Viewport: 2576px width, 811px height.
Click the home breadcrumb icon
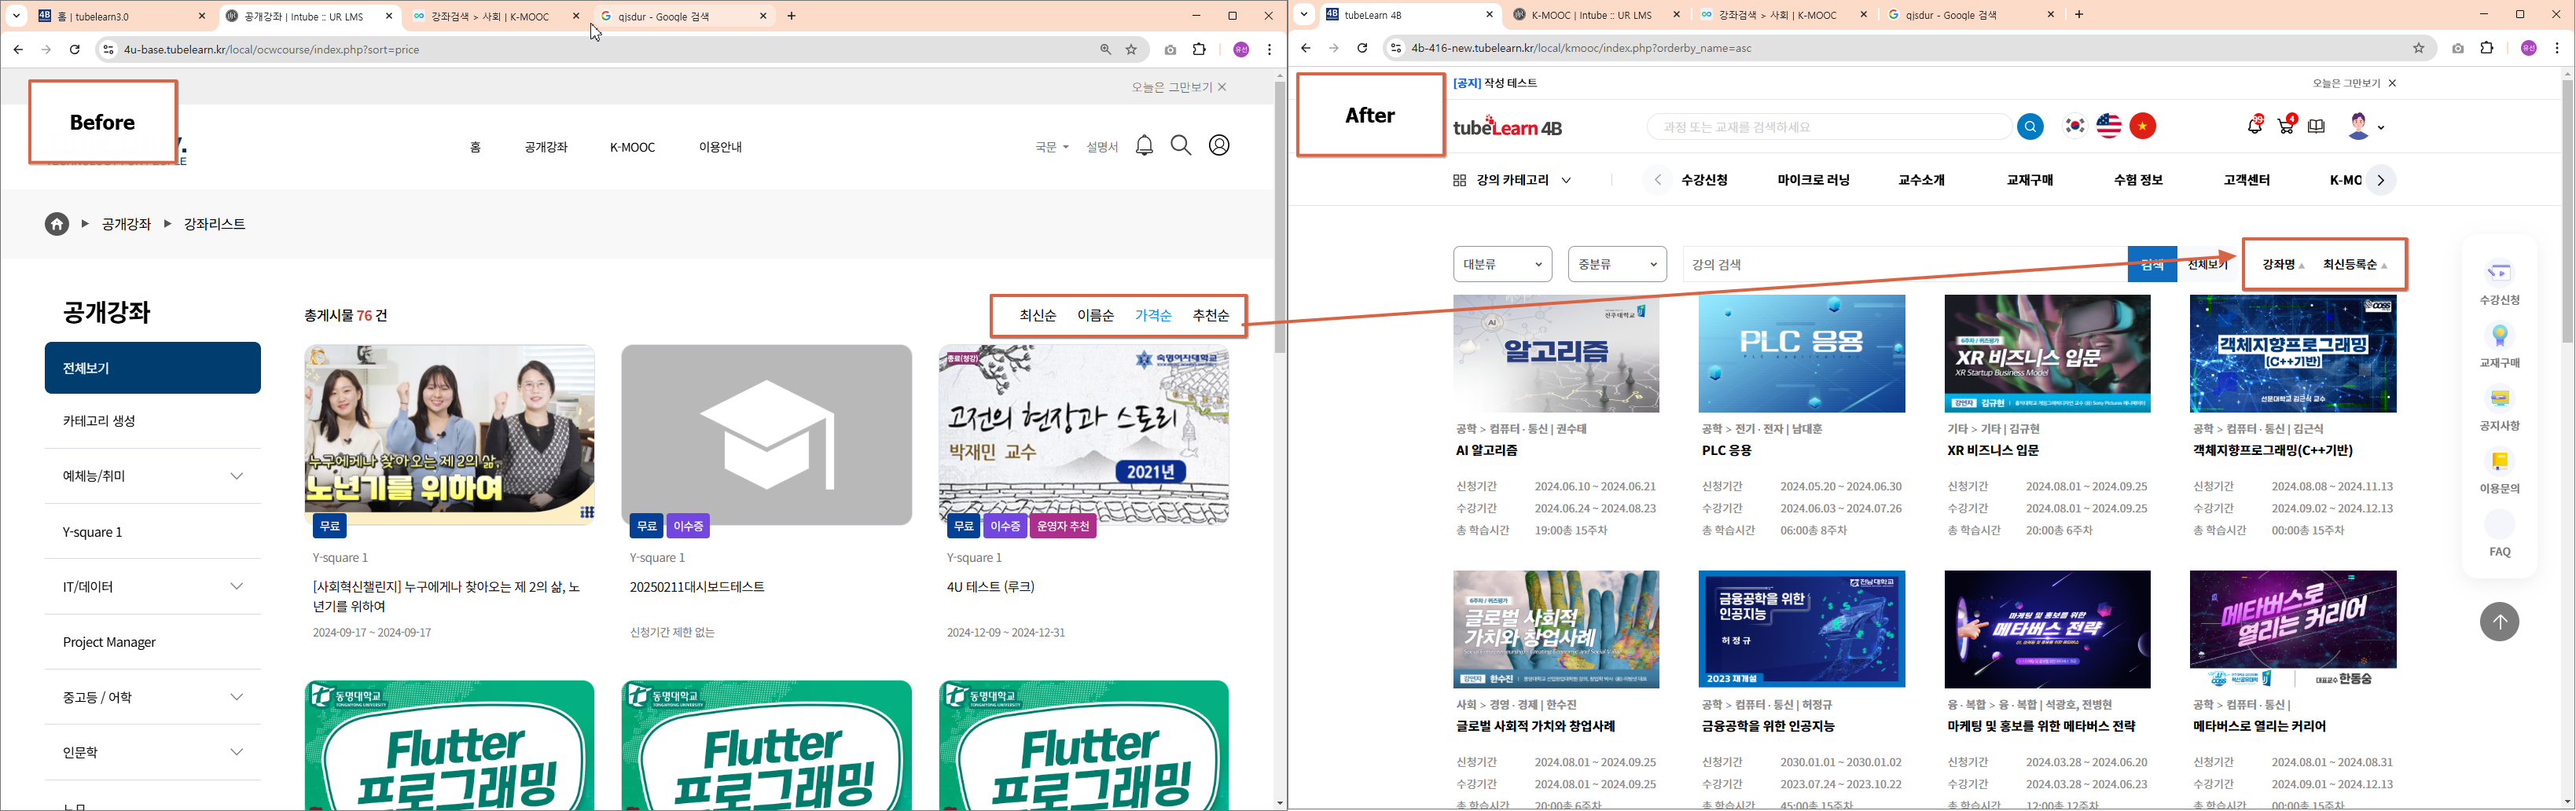57,224
